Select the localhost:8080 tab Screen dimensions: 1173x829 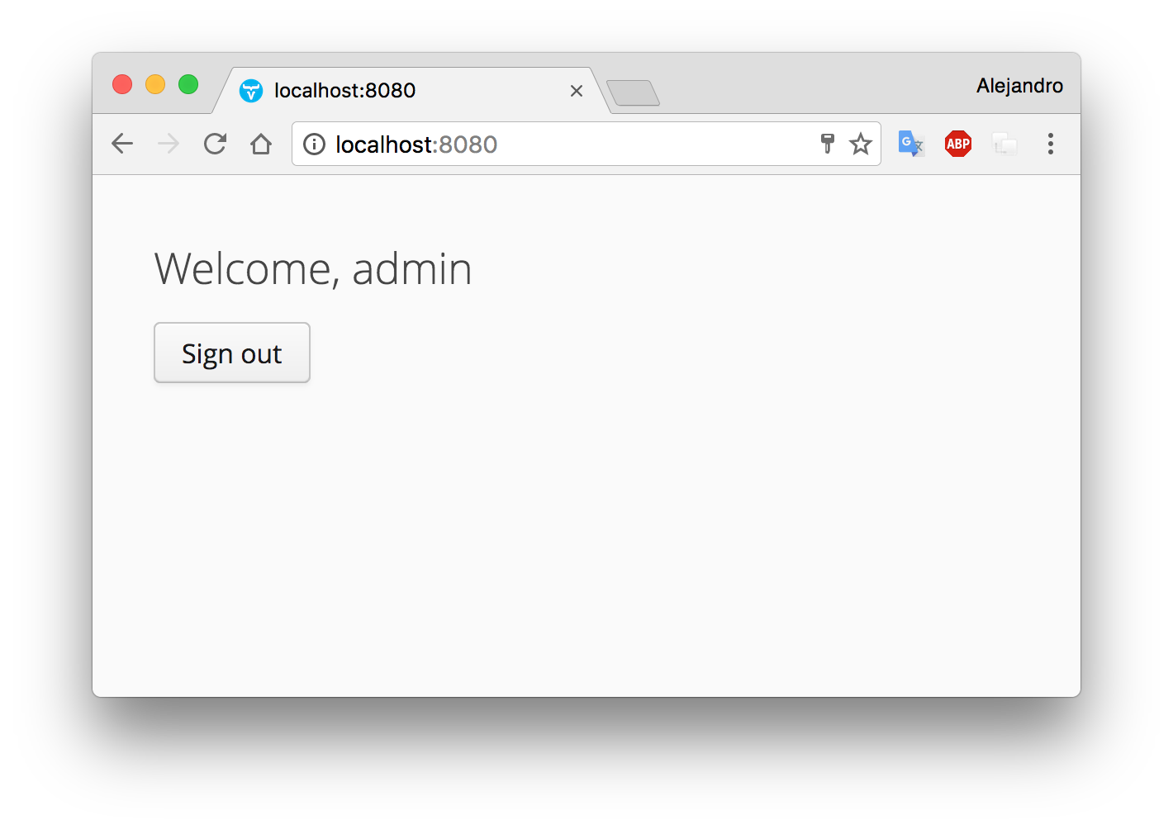click(x=397, y=90)
